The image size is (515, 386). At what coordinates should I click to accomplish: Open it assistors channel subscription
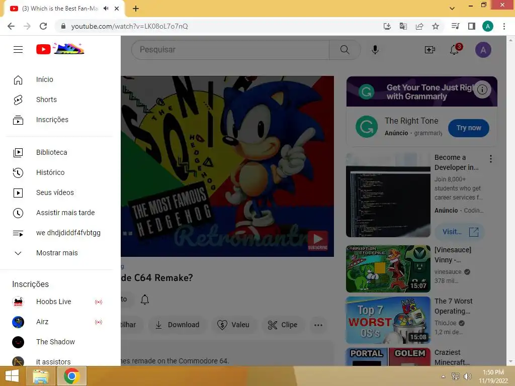pyautogui.click(x=60, y=362)
